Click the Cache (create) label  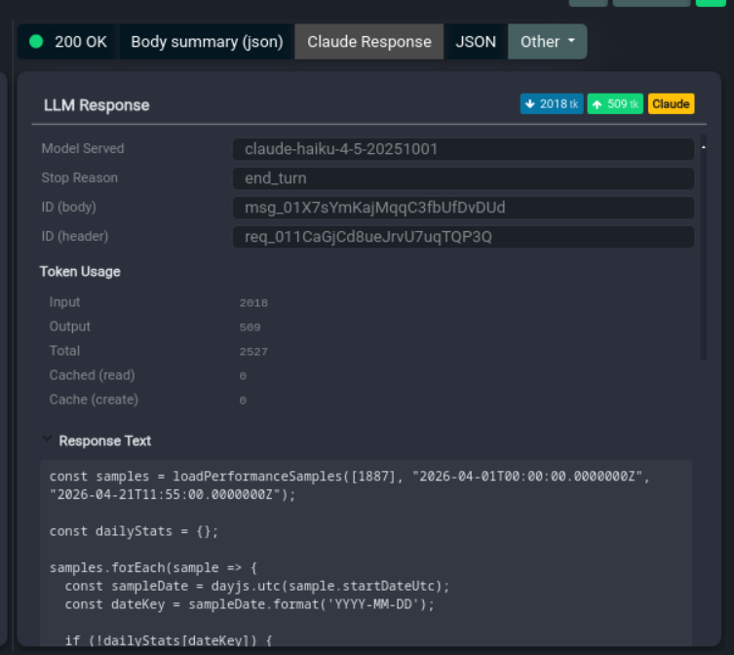pos(94,400)
